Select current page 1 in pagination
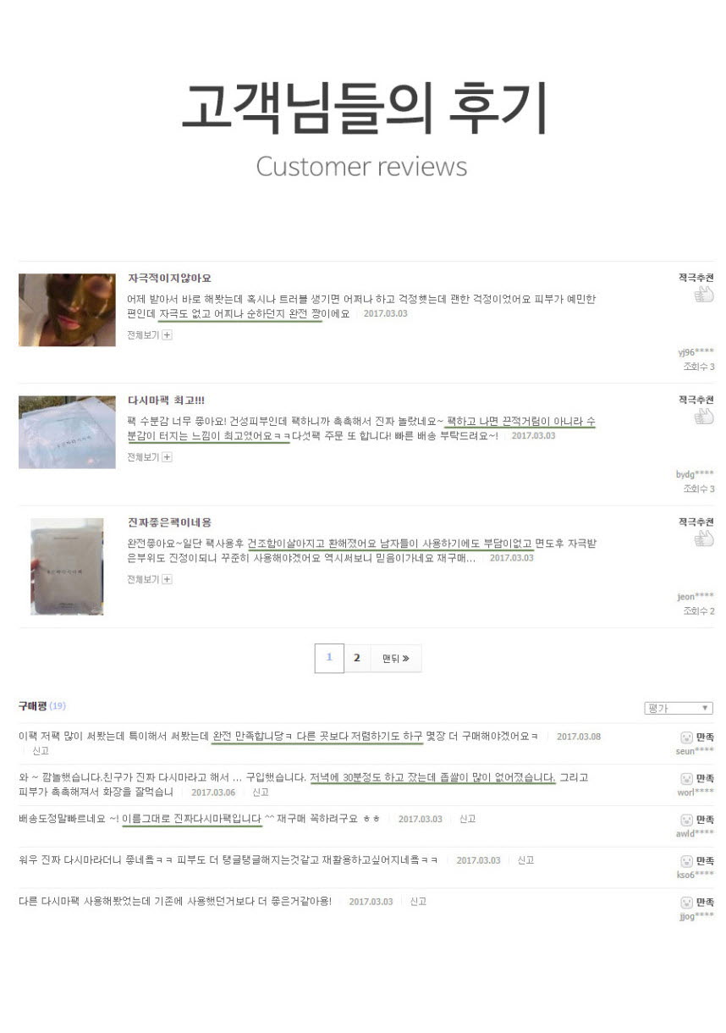 point(329,658)
